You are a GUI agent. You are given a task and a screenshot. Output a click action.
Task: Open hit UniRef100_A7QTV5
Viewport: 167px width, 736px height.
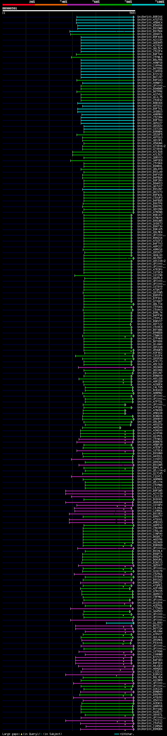[150, 20]
